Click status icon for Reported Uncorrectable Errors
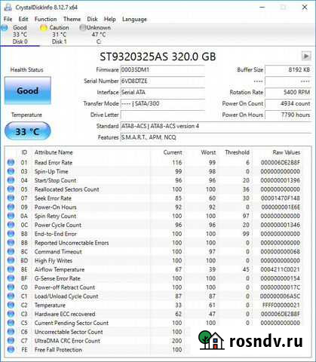 [11, 243]
